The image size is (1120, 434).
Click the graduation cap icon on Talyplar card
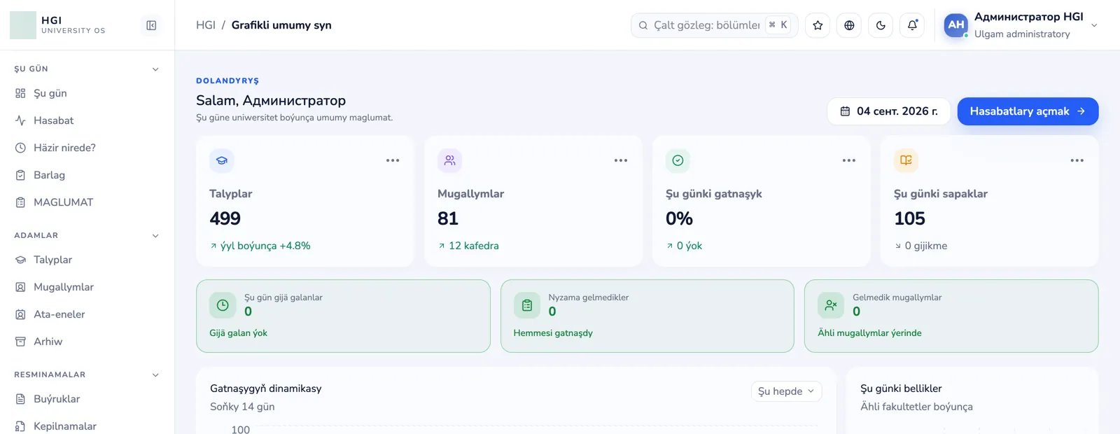coord(222,160)
